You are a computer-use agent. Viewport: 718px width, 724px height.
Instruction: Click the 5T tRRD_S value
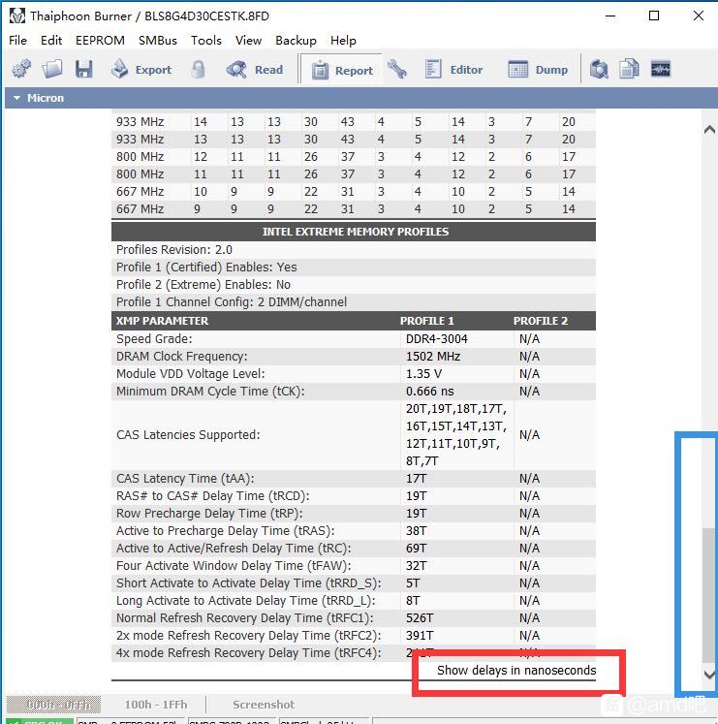[x=413, y=583]
